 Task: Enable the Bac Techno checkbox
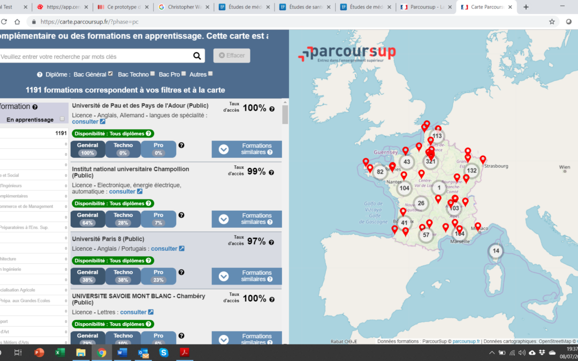coord(153,74)
